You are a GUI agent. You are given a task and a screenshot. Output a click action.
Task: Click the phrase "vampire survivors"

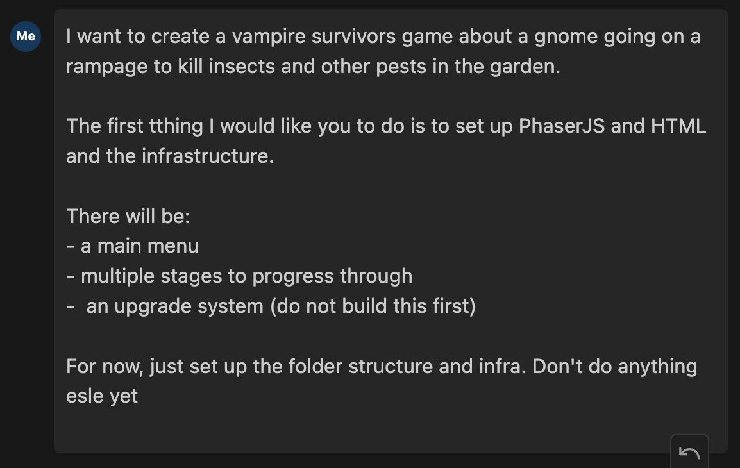pos(314,37)
